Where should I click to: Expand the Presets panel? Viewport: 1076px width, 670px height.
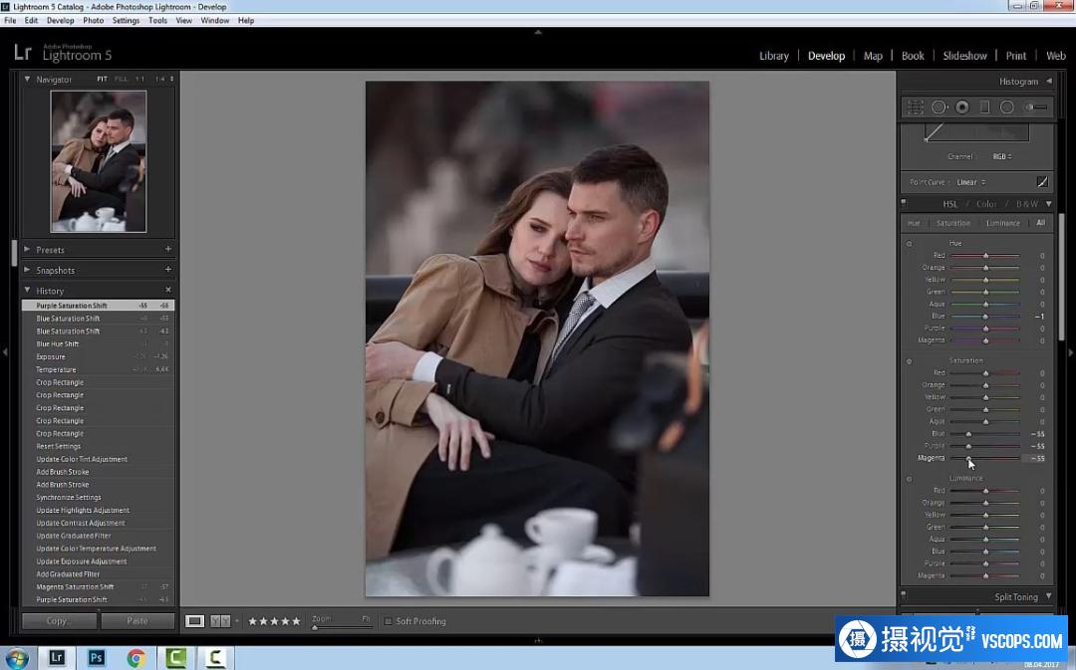28,249
